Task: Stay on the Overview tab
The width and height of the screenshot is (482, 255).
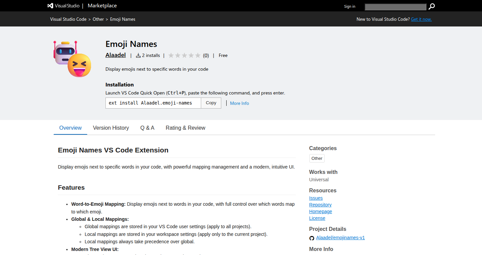Action: 70,128
